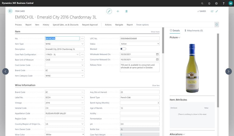Open the Consumer Released On calendar
Viewport: 234px width, 136px height.
(157, 60)
